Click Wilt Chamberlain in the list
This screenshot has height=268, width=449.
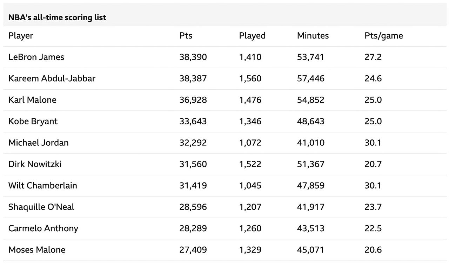pos(42,185)
